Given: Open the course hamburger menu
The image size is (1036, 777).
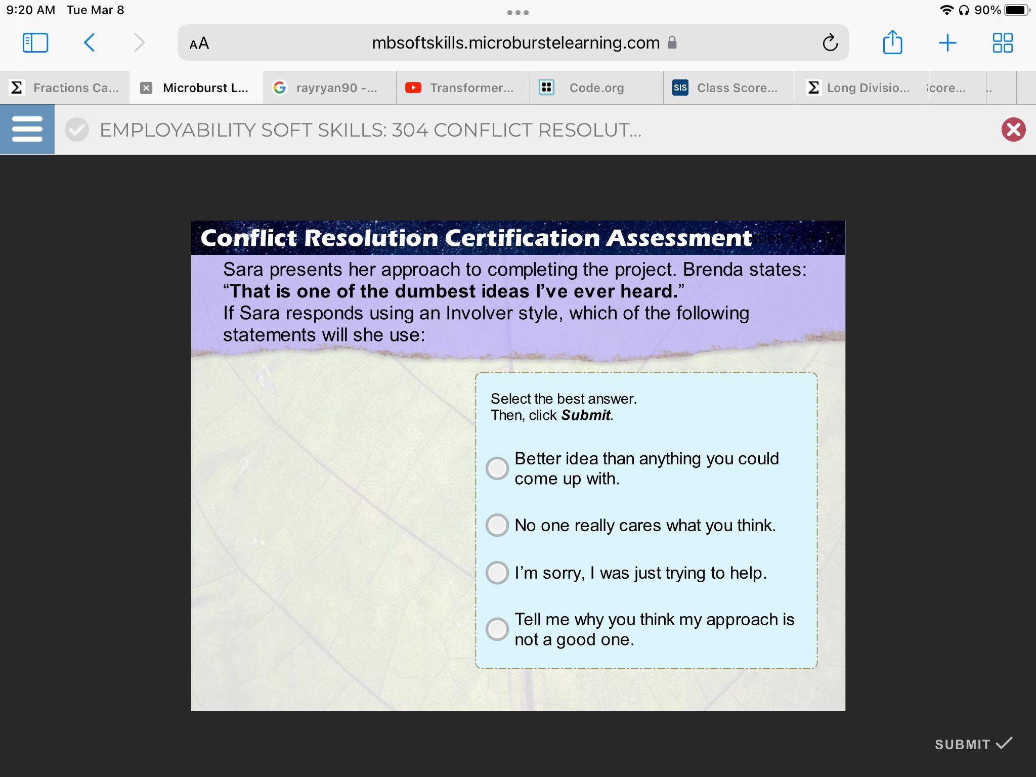Looking at the screenshot, I should point(27,129).
